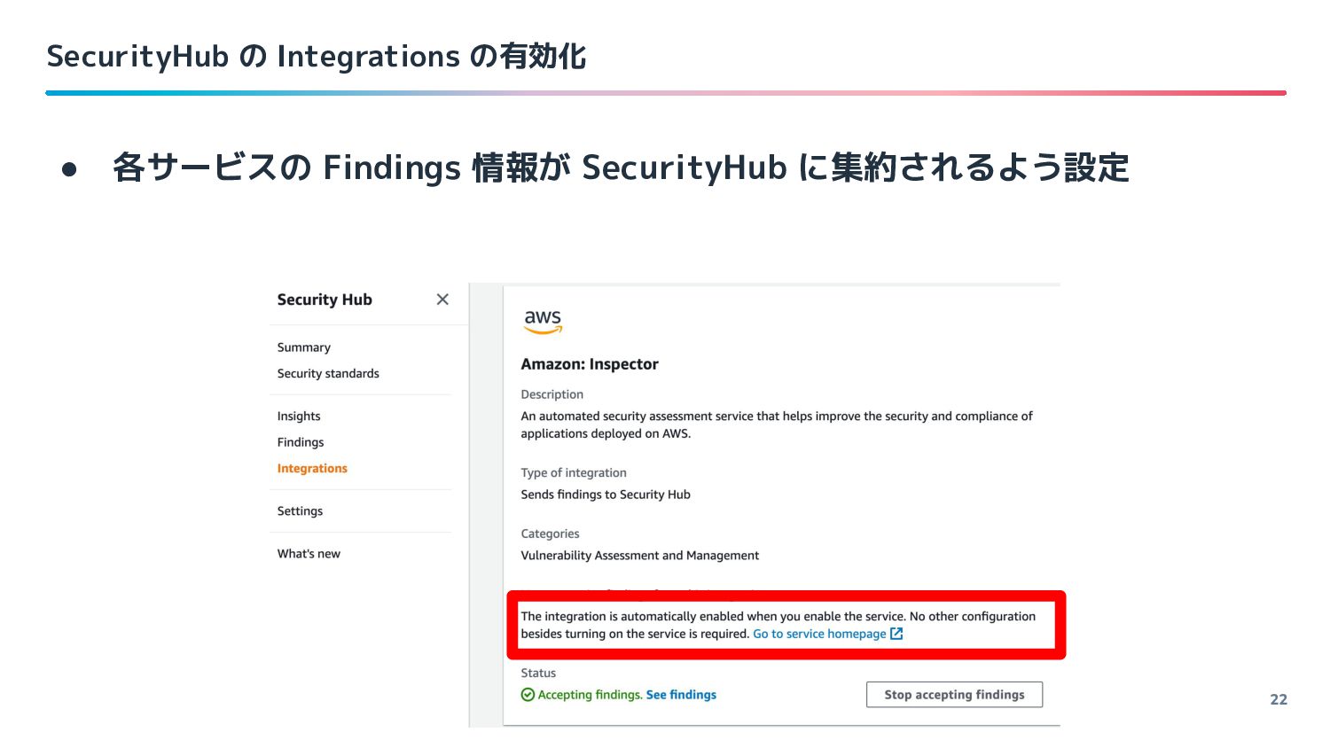Viewport: 1330px width, 748px height.
Task: Click the external link icon beside service homepage
Action: [896, 634]
